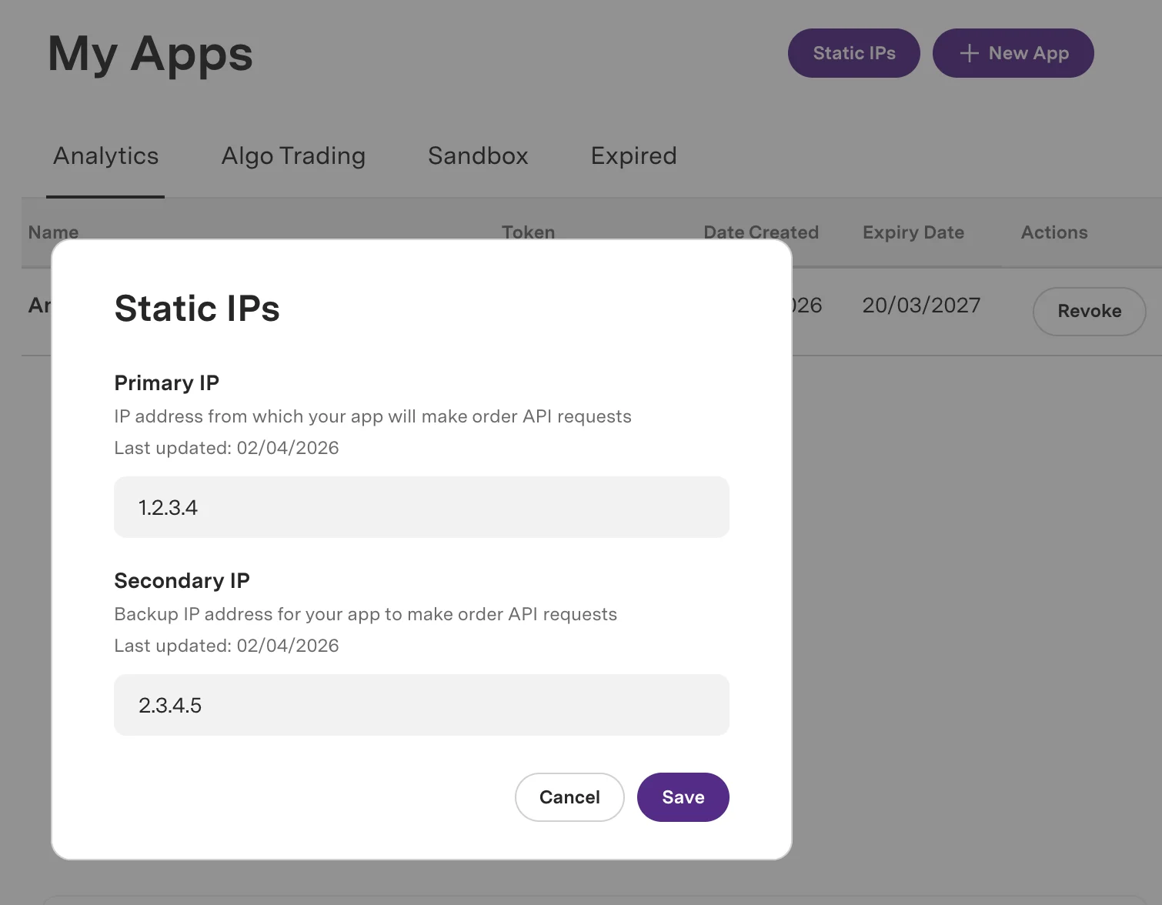Select the Date Created column header
The width and height of the screenshot is (1162, 905).
761,232
